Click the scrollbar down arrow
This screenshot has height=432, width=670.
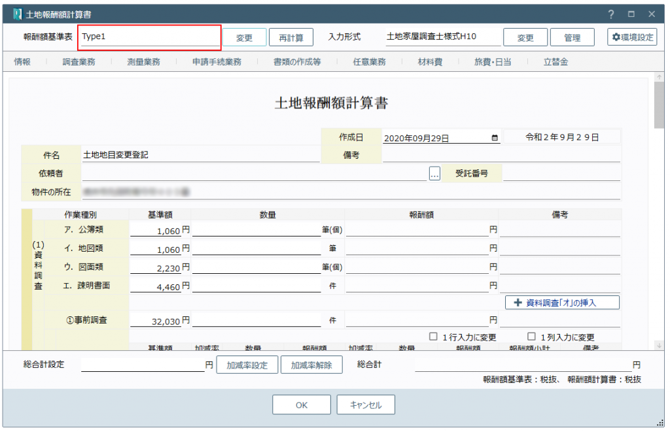(x=659, y=345)
